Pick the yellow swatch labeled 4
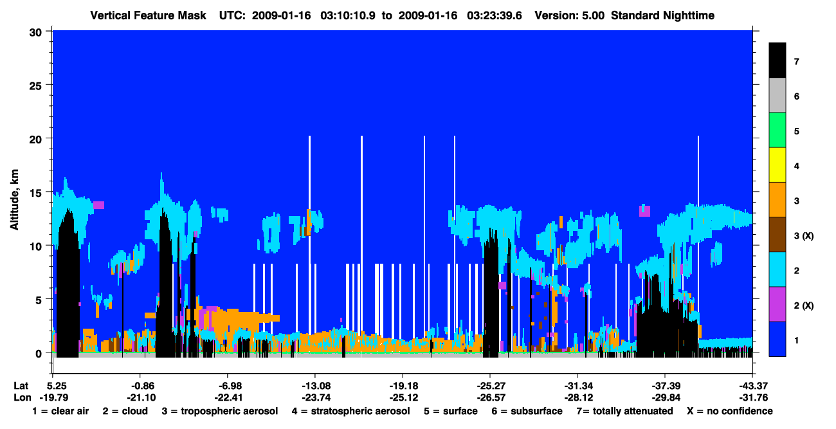Viewport: 836px width, 429px height. click(x=777, y=165)
